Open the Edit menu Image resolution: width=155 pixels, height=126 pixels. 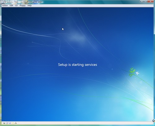tap(11, 6)
